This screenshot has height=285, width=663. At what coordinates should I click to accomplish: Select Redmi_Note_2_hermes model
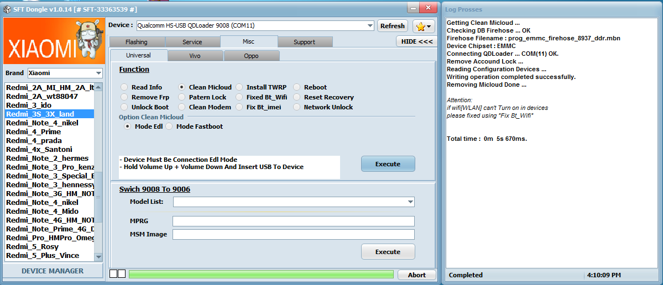coord(49,159)
